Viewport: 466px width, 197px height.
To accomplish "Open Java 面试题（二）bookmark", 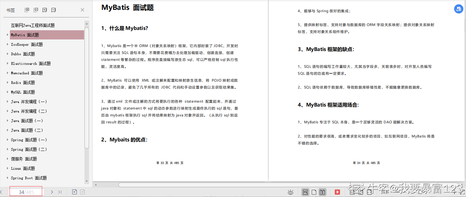I will coord(27,130).
